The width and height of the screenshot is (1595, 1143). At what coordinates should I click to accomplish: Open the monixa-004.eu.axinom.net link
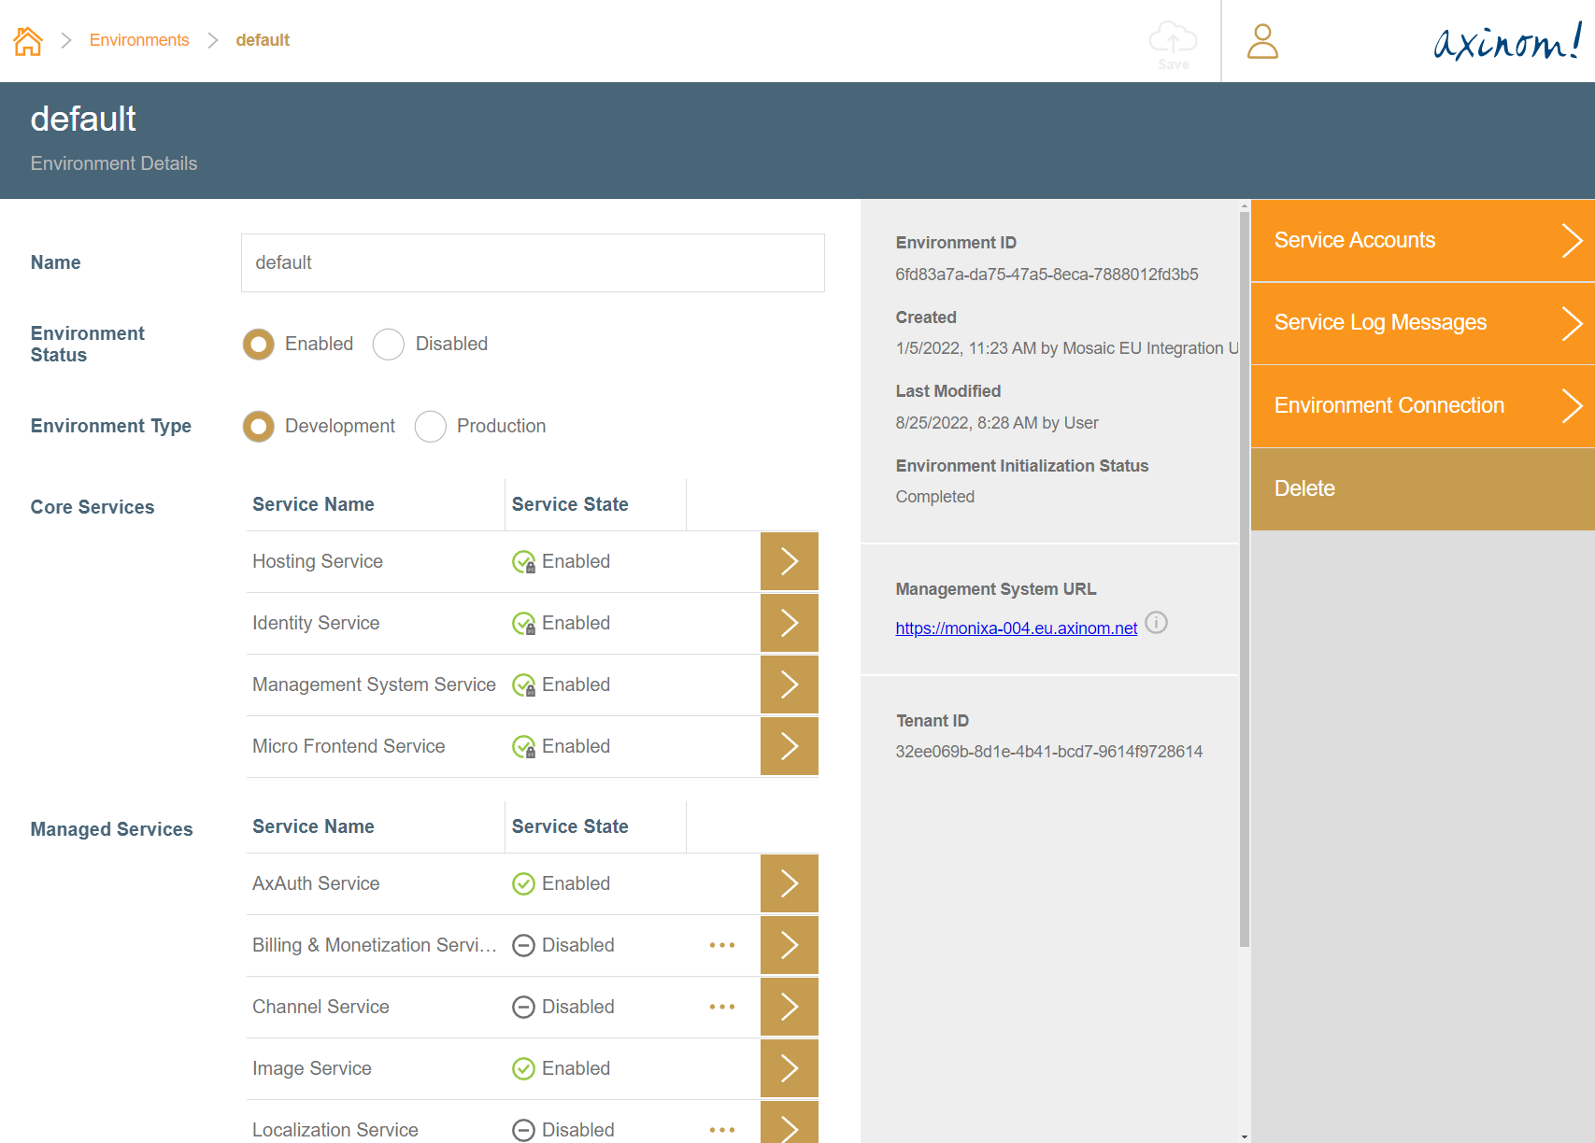(1016, 628)
